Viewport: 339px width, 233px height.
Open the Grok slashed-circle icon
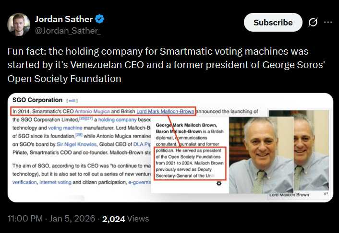click(313, 23)
